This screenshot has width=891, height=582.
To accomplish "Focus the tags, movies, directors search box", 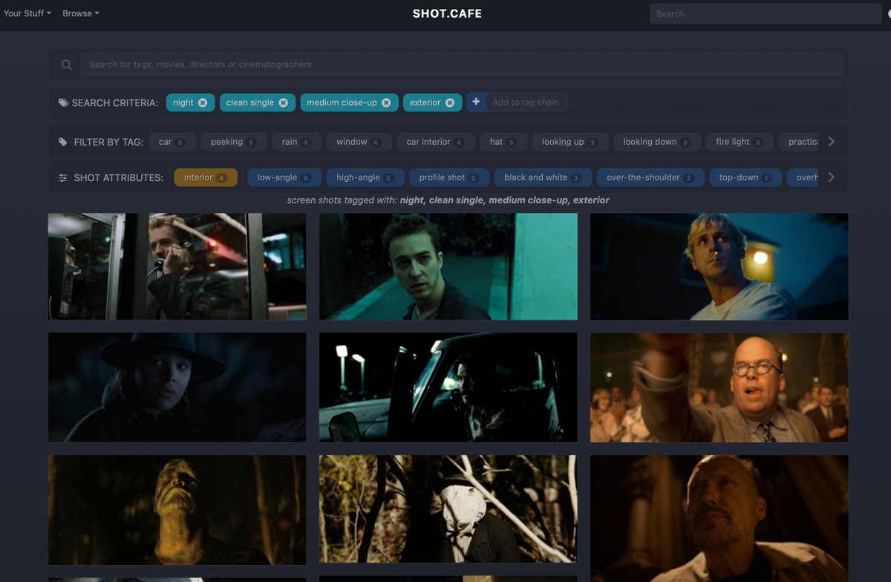I will point(462,65).
